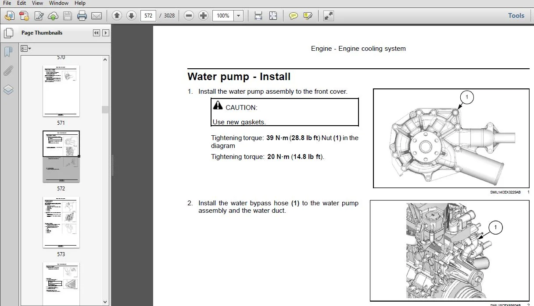This screenshot has width=534, height=306.
Task: Click the right-arrow expand pane button
Action: (105, 33)
